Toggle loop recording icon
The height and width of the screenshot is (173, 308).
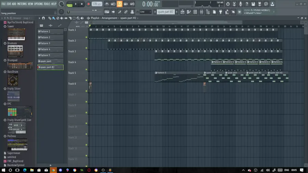[x=132, y=4]
